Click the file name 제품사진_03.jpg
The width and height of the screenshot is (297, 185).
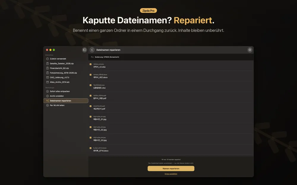(100, 140)
